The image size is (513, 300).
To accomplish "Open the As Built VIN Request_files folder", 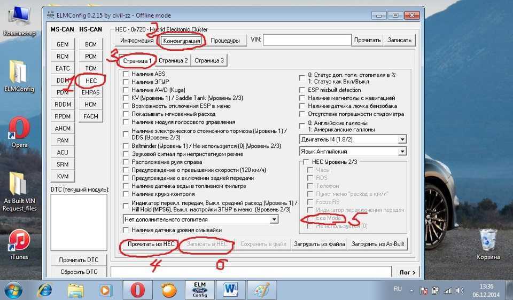I will (x=19, y=192).
